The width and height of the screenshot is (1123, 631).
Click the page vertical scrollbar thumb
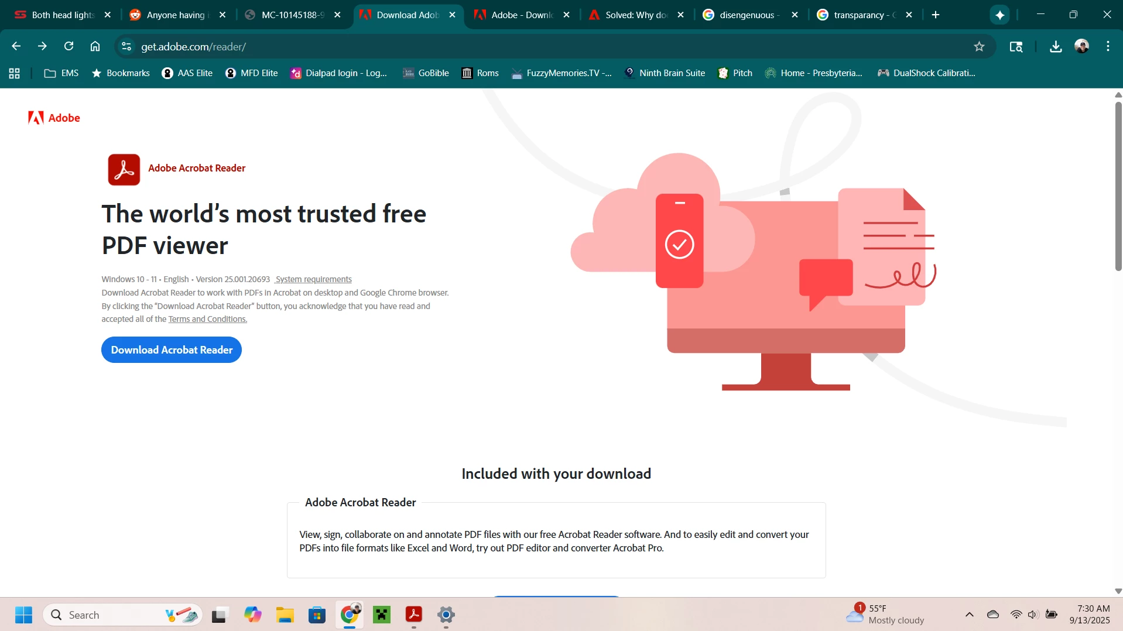pyautogui.click(x=1118, y=186)
